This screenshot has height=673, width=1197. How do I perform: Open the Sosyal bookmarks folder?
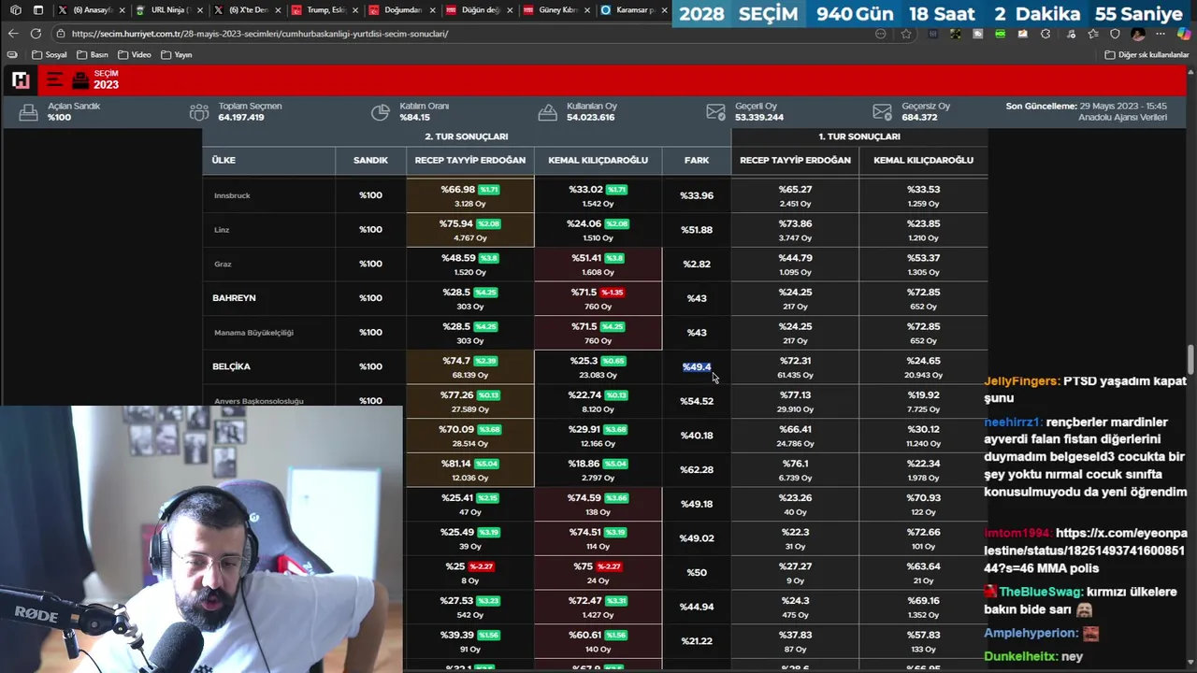click(50, 54)
